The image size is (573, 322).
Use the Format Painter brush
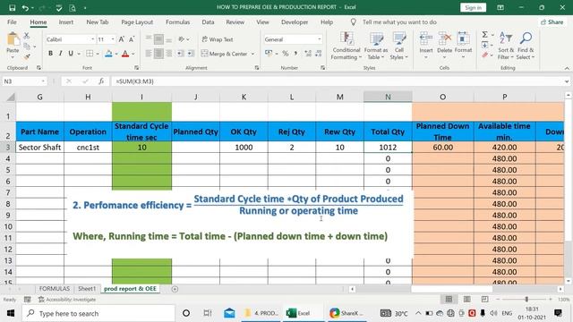tap(27, 56)
